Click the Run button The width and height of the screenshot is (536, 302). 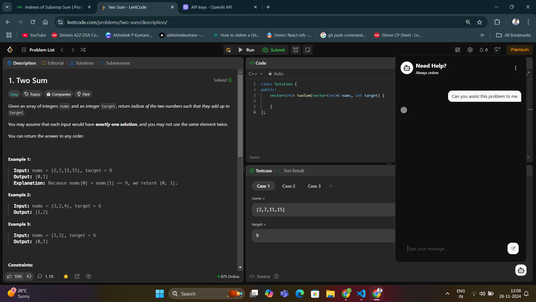pos(246,50)
